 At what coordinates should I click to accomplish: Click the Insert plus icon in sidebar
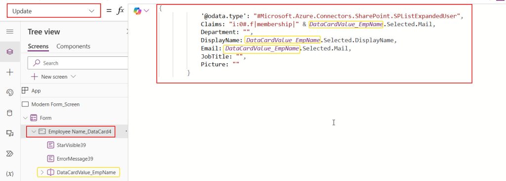[10, 72]
